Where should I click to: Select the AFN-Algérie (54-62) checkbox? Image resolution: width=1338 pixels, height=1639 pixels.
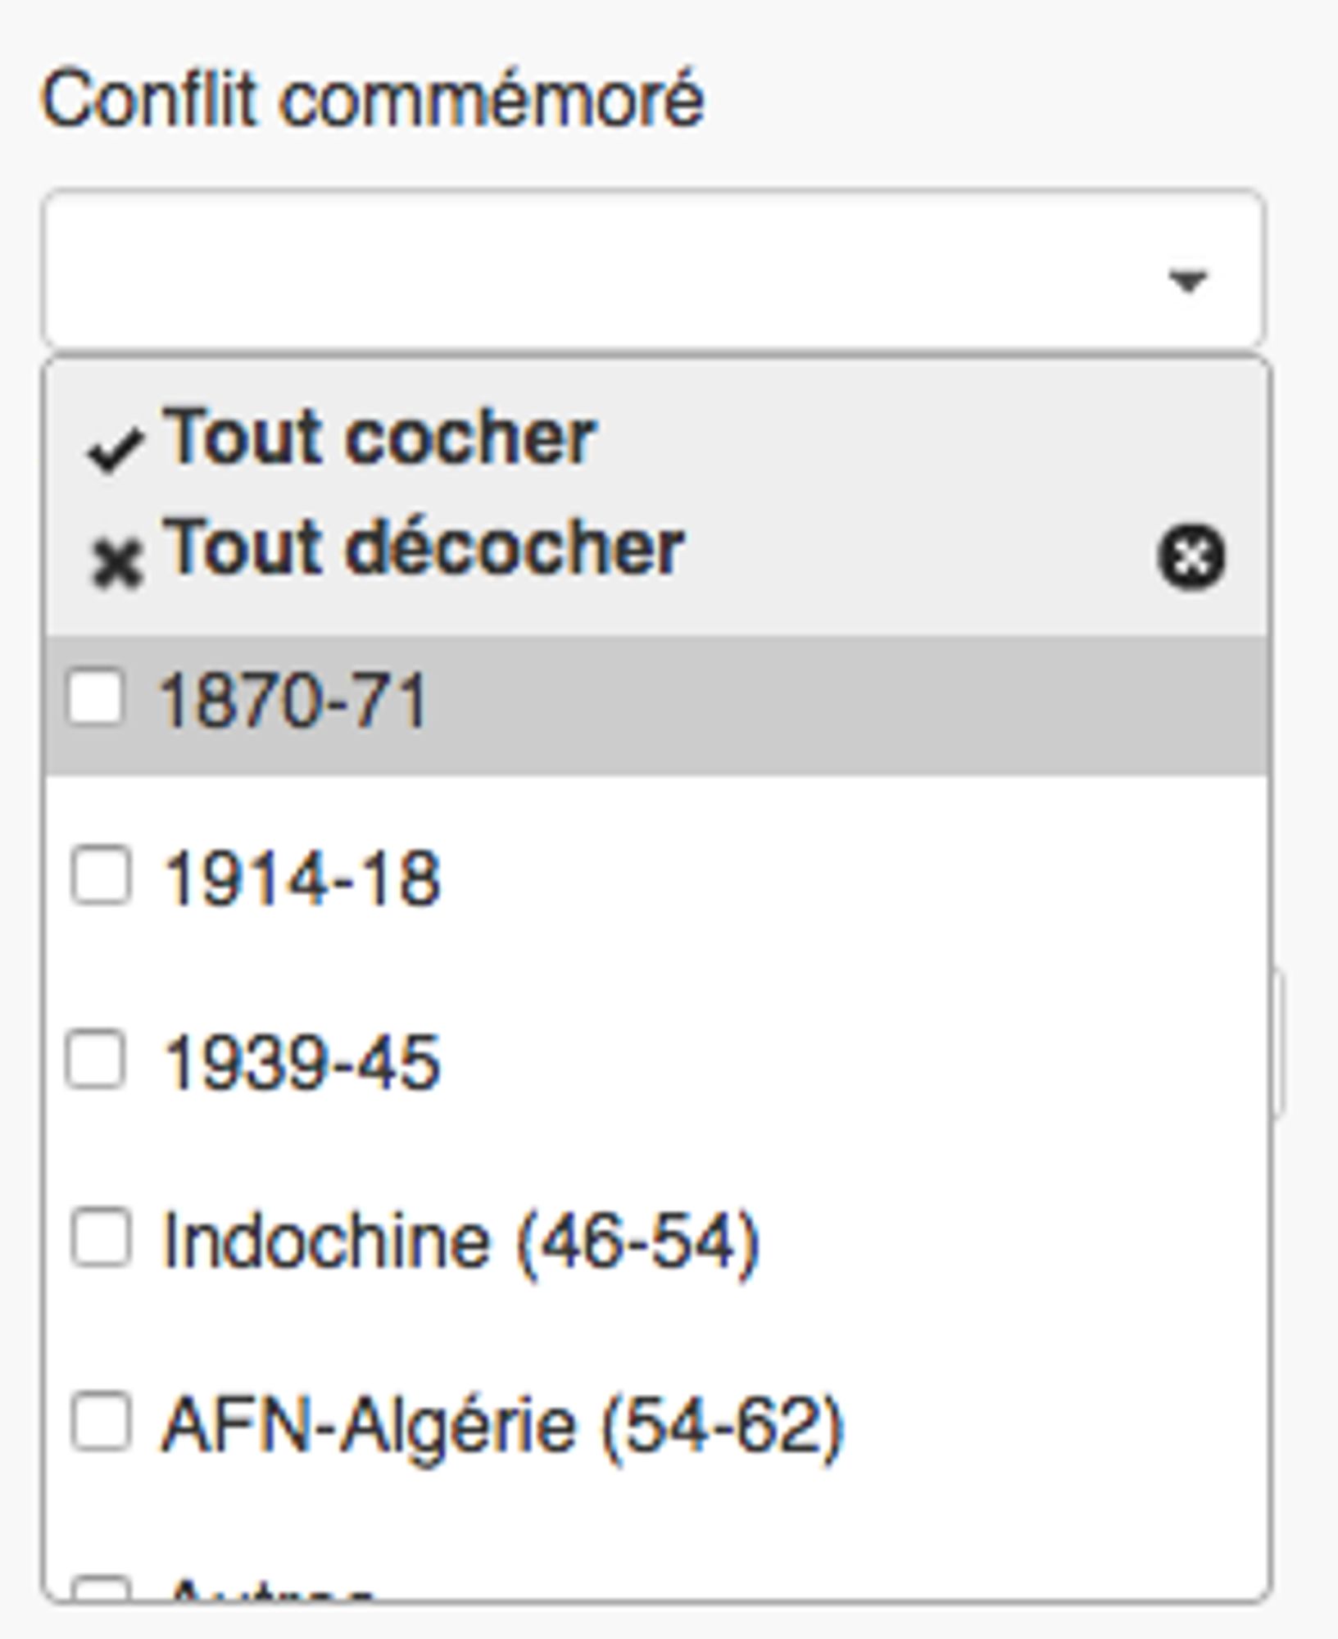click(x=101, y=1422)
